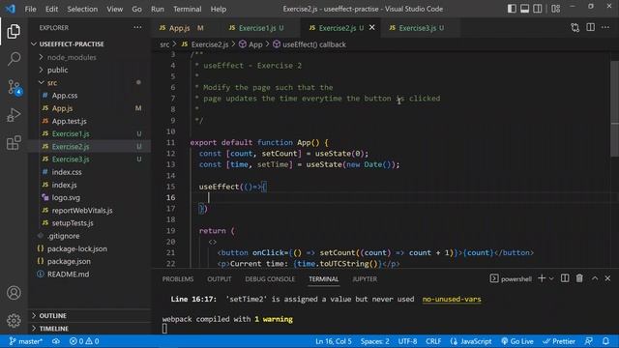Switch to the DEBUG CONSOLE panel tab
This screenshot has height=348, width=619.
click(270, 279)
